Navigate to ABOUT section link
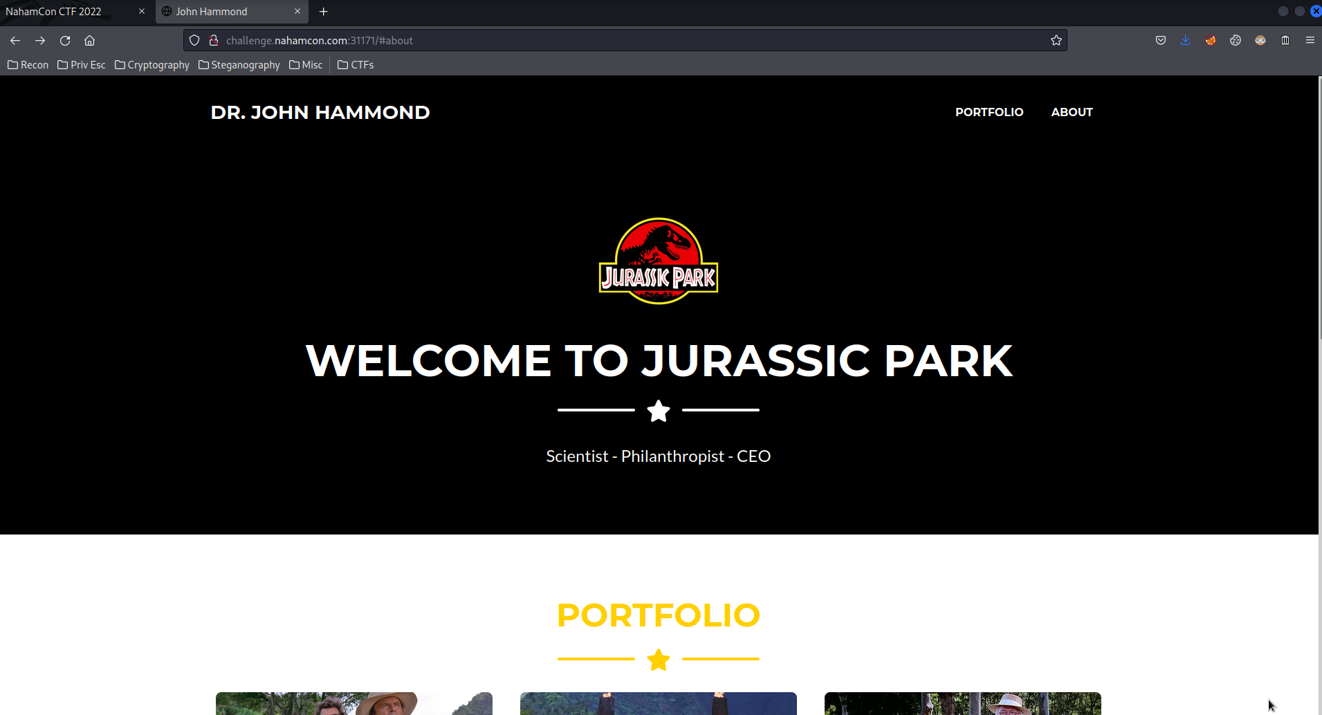The height and width of the screenshot is (715, 1322). [x=1072, y=112]
